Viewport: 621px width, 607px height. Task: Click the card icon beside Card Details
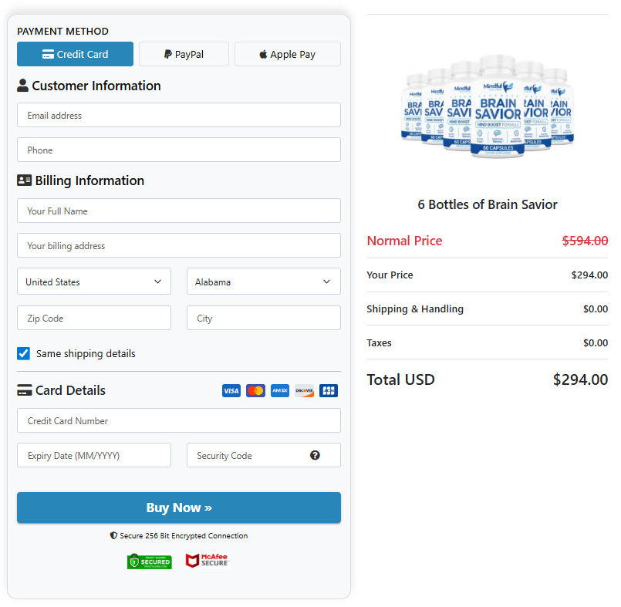point(24,390)
